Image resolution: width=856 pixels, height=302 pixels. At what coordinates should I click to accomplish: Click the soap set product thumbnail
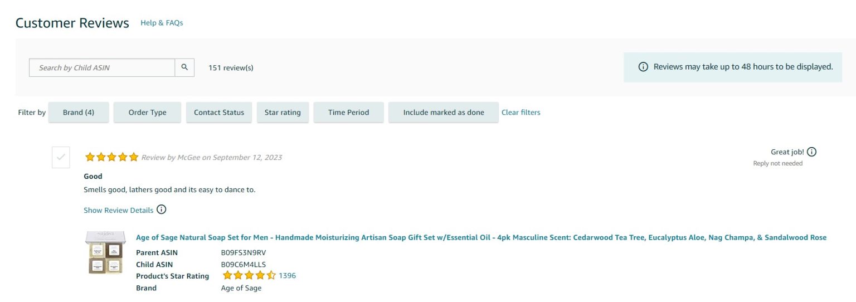click(106, 254)
